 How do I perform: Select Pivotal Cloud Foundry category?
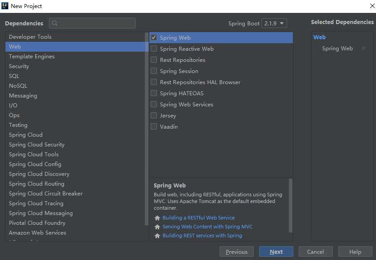(75, 223)
